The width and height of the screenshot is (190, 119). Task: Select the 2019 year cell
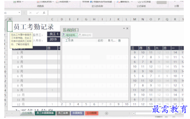pos(54,40)
